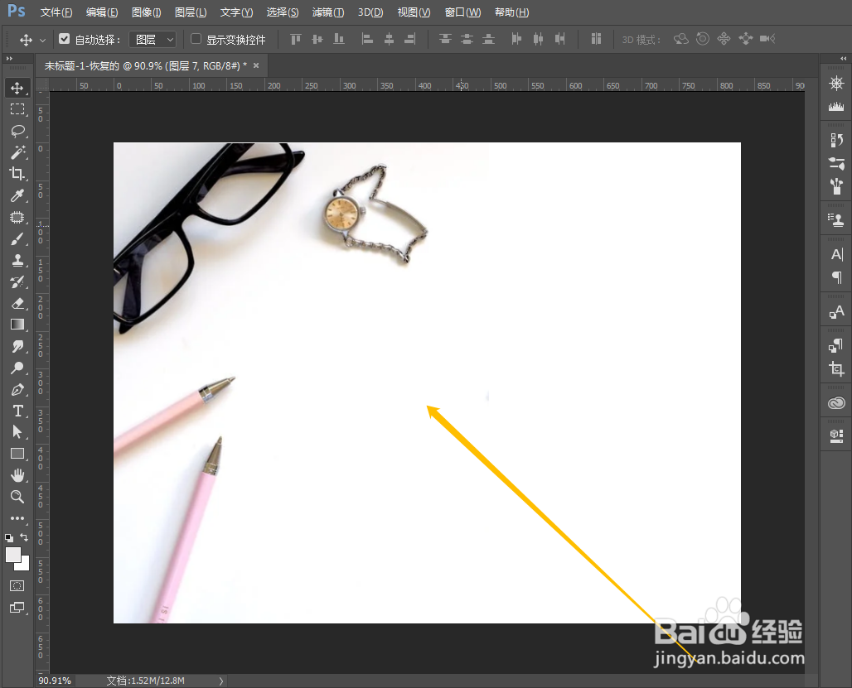
Task: Select the Spot Healing Brush tool
Action: 17,217
